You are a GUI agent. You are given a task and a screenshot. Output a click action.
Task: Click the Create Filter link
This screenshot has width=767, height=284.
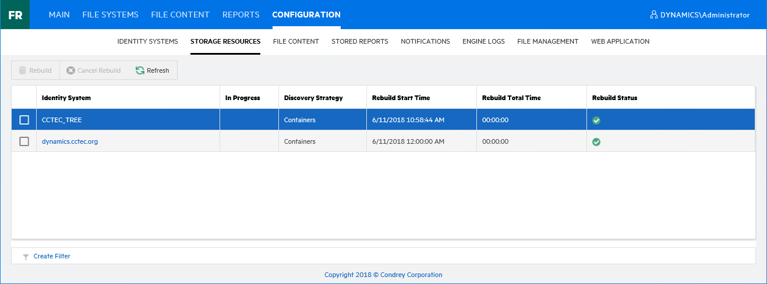(52, 256)
